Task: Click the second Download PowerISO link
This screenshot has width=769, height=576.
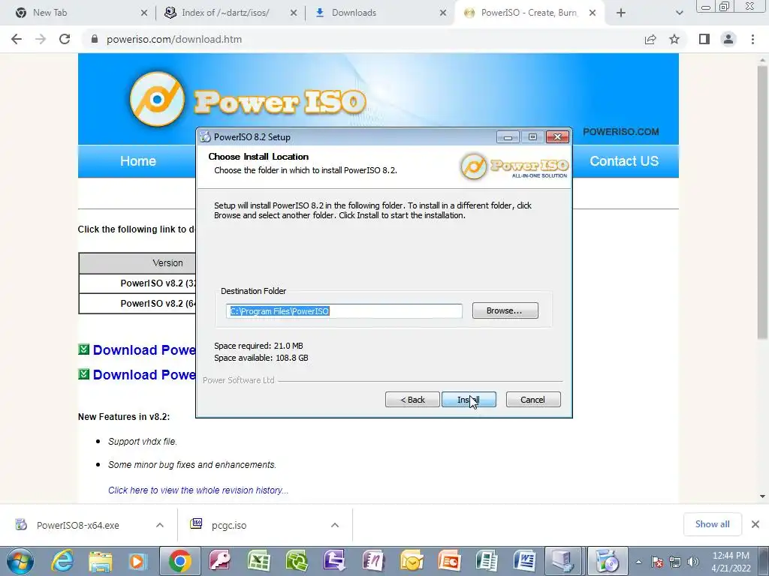Action: click(x=144, y=374)
